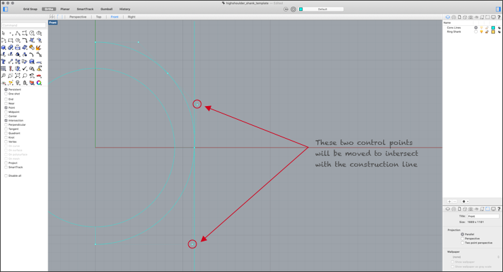Image resolution: width=503 pixels, height=272 pixels.
Task: Open the layer gear options dropdown
Action: (x=465, y=201)
